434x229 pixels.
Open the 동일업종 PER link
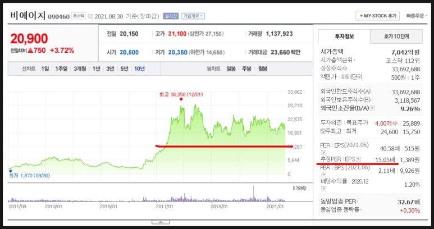[x=339, y=201]
